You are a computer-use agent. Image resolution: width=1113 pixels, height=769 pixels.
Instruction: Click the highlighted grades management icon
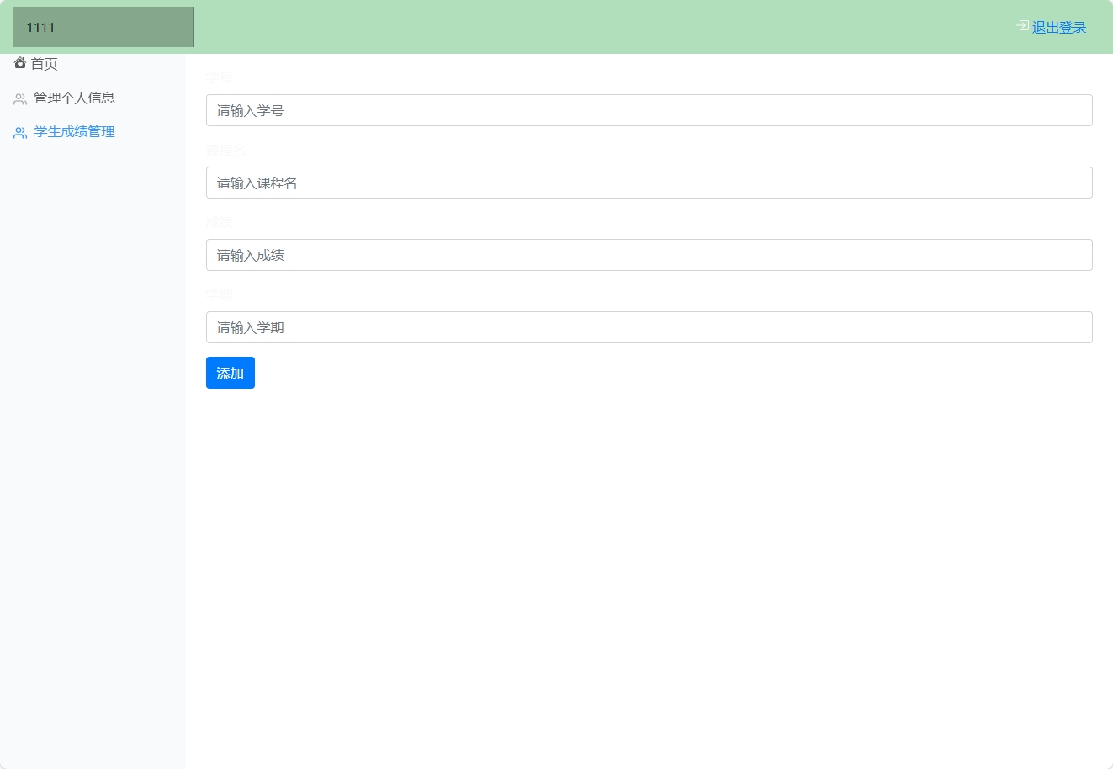(19, 131)
